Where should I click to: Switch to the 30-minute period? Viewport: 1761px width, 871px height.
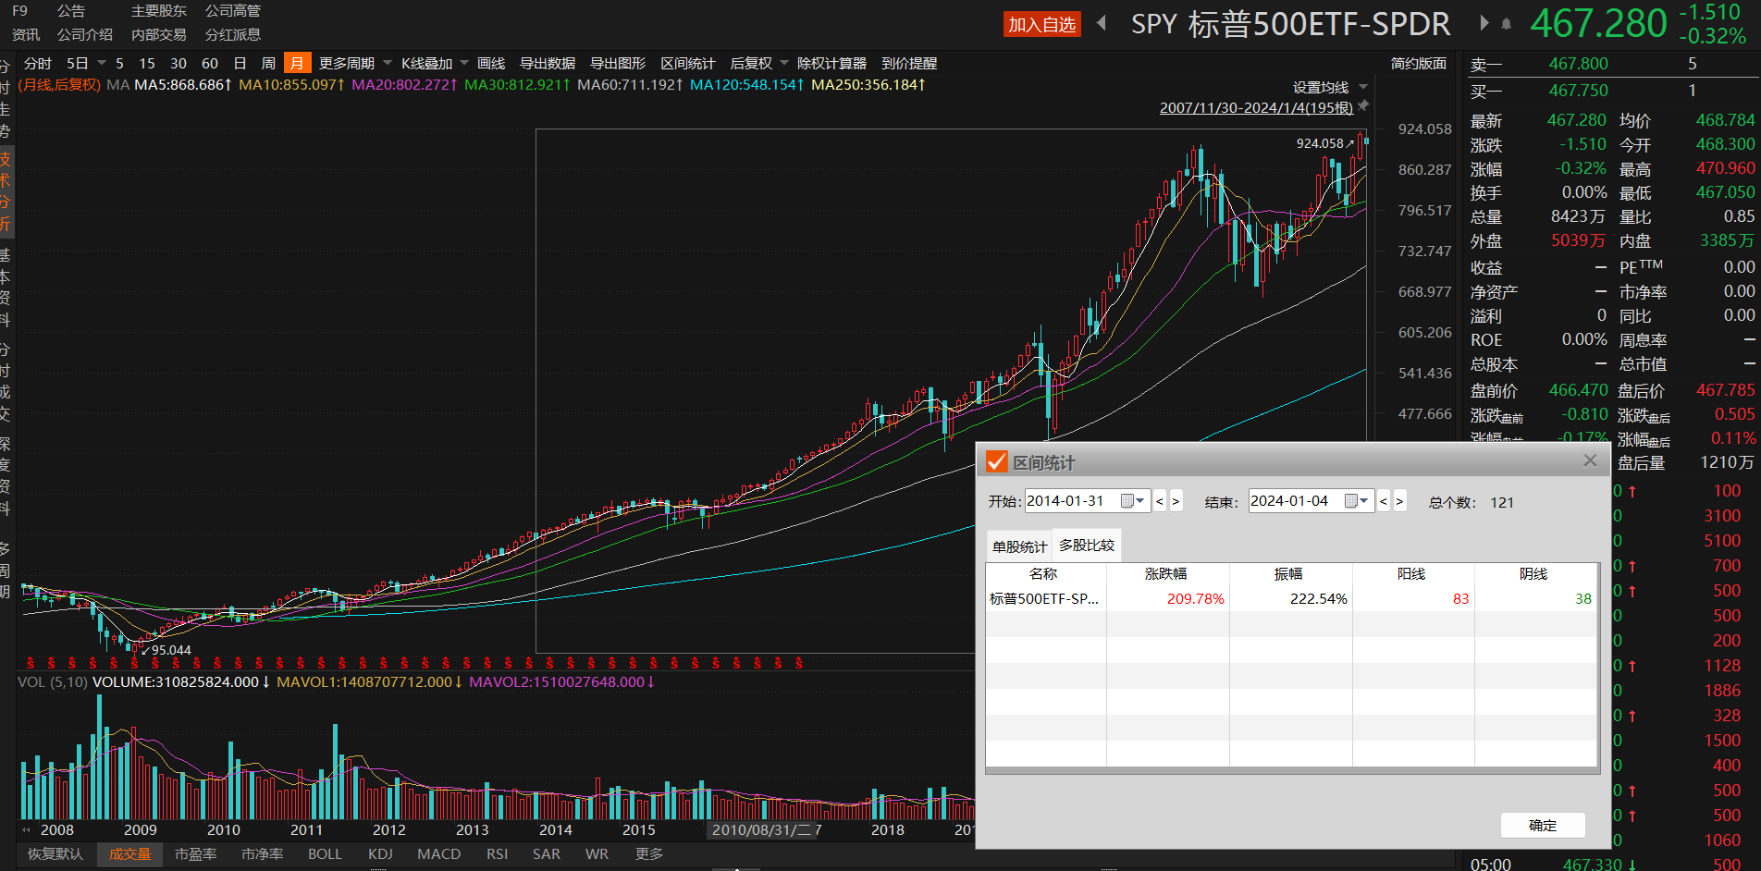point(179,63)
